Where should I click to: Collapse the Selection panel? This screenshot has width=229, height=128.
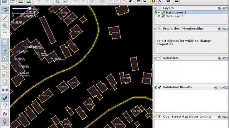[x=156, y=58]
